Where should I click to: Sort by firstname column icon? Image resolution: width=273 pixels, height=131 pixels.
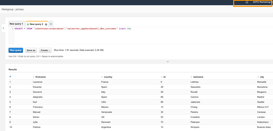tap(34, 77)
